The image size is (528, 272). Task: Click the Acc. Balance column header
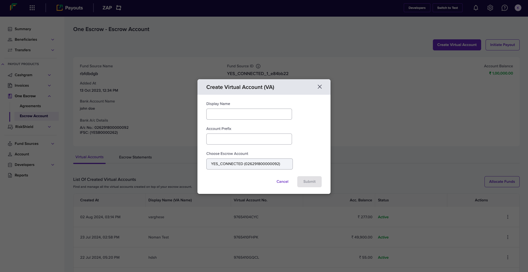click(x=361, y=200)
